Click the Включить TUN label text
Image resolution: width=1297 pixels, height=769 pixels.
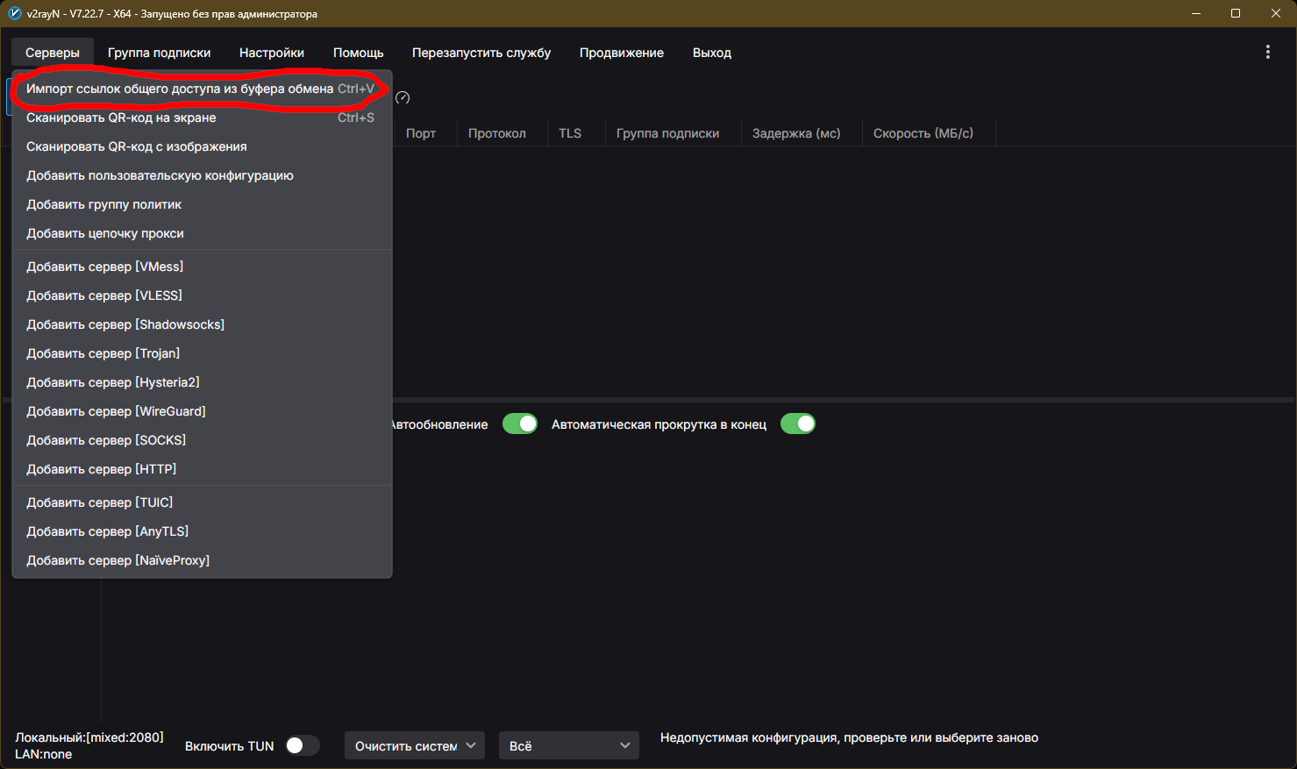230,746
